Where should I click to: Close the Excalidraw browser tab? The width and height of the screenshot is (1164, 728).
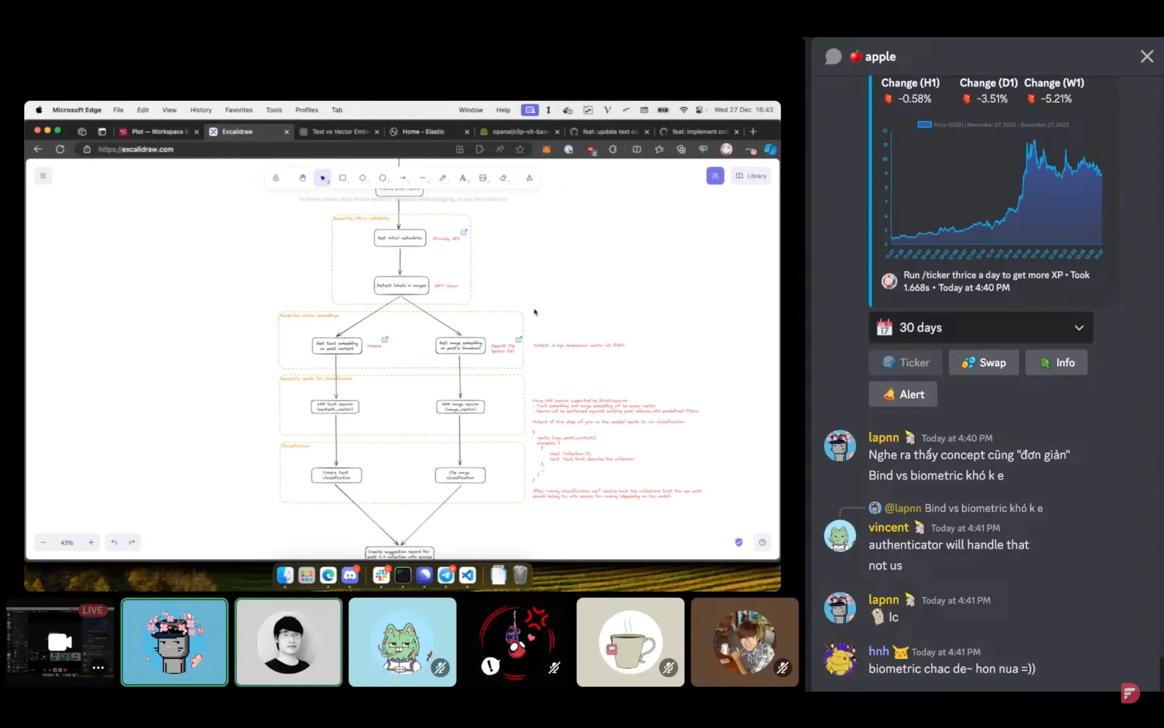pos(287,132)
